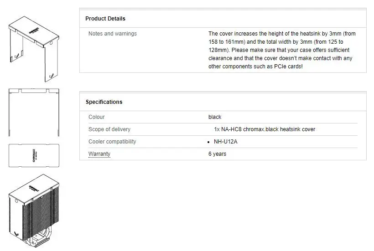The height and width of the screenshot is (251, 374).
Task: Click the cover height warning paragraph
Action: pyautogui.click(x=282, y=50)
